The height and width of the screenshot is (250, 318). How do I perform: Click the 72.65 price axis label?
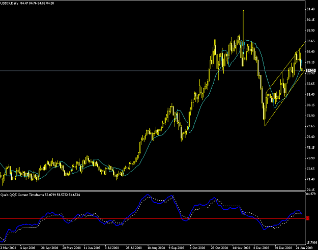click(311, 169)
